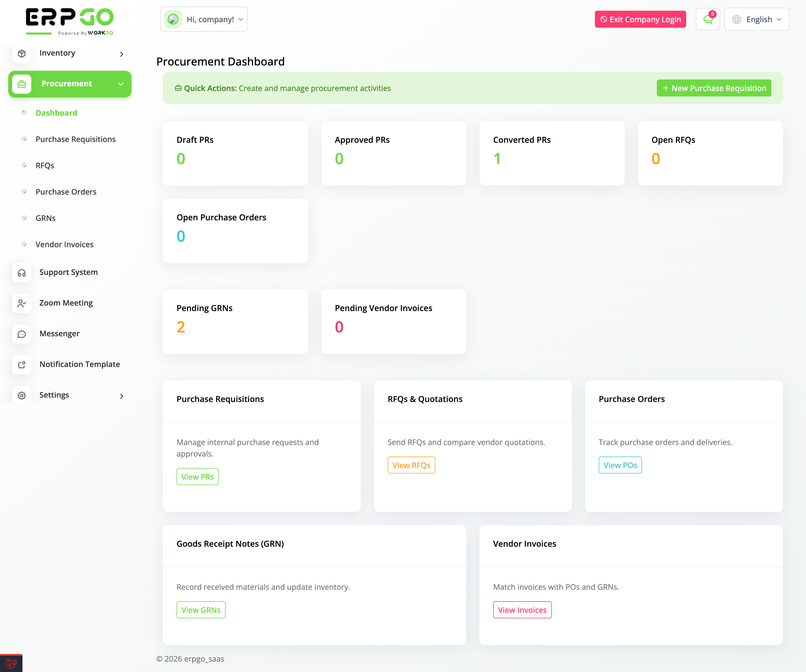Click the ERPGO logo

(69, 21)
